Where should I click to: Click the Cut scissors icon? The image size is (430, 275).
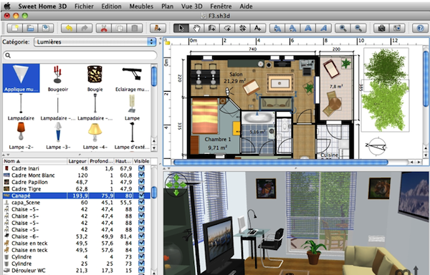click(x=104, y=28)
